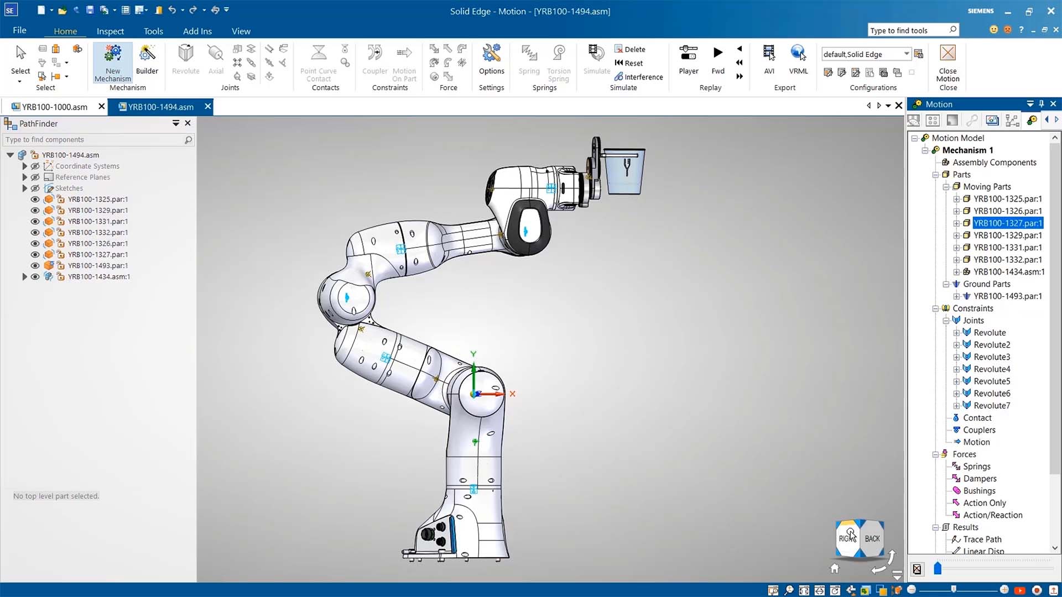The width and height of the screenshot is (1062, 597).
Task: Toggle visibility of Coordinate Systems
Action: 35,166
